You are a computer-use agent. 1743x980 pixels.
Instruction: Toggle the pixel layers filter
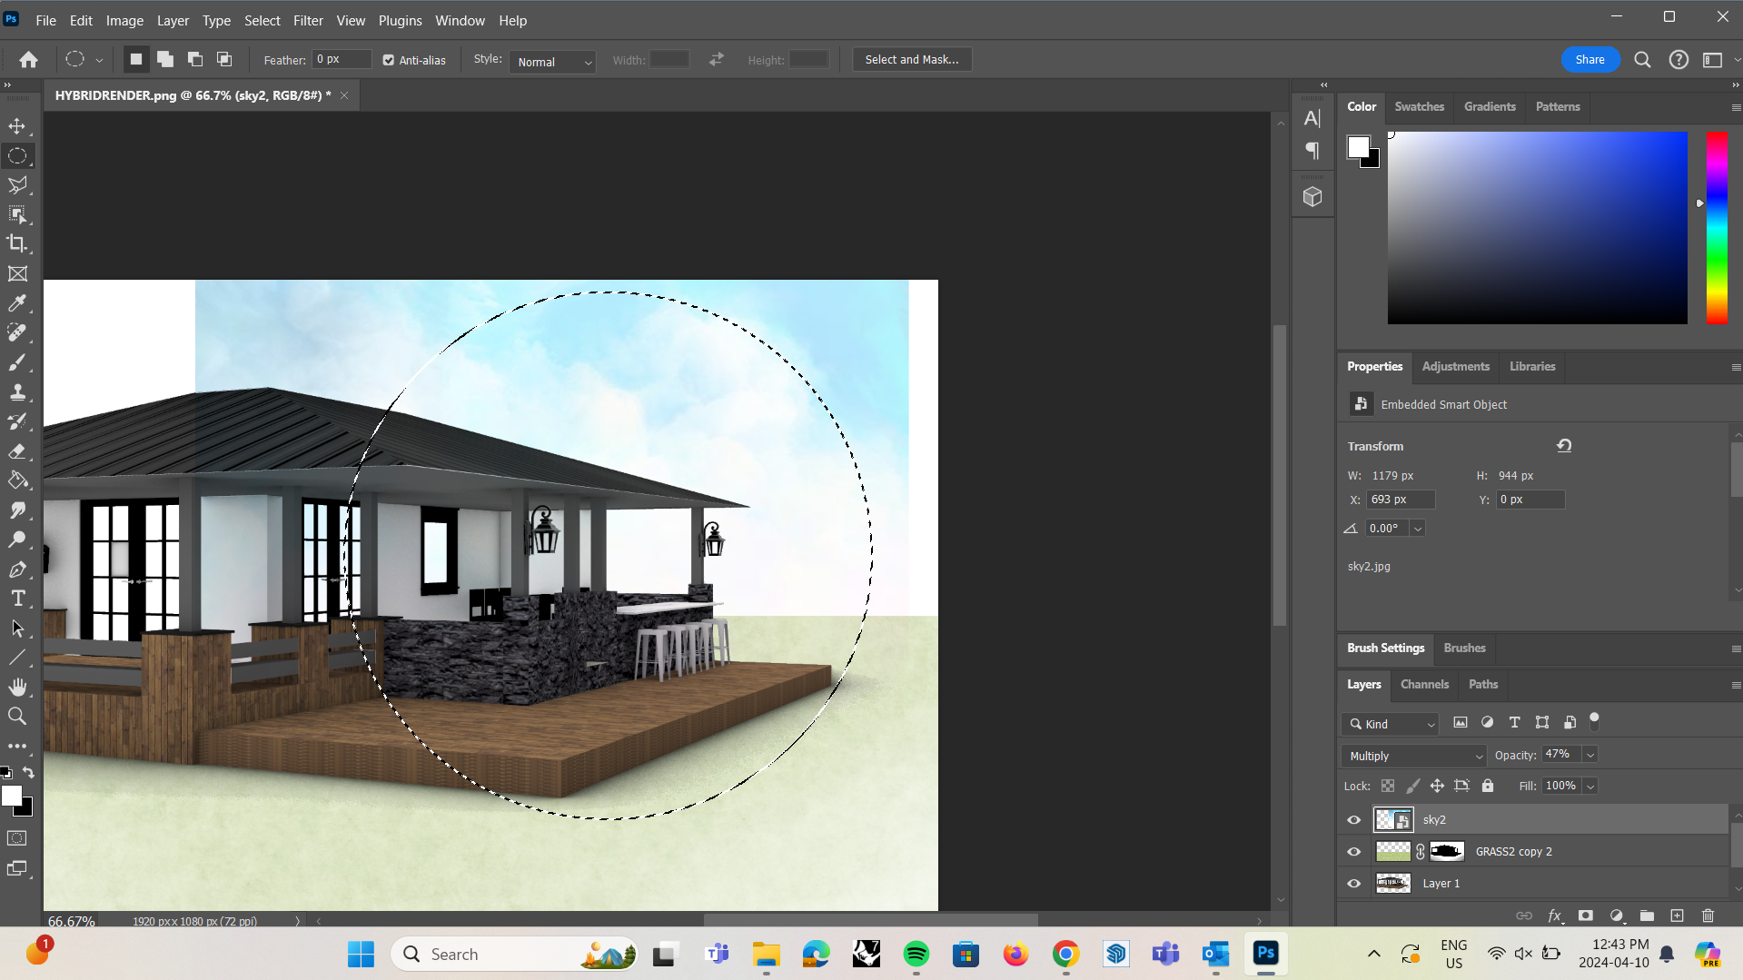1461,723
